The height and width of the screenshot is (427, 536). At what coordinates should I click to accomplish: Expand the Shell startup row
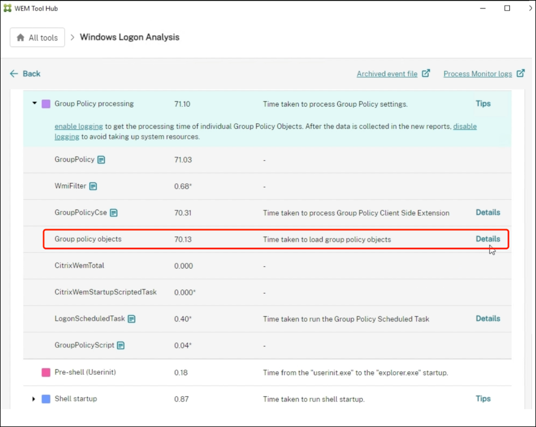point(35,399)
